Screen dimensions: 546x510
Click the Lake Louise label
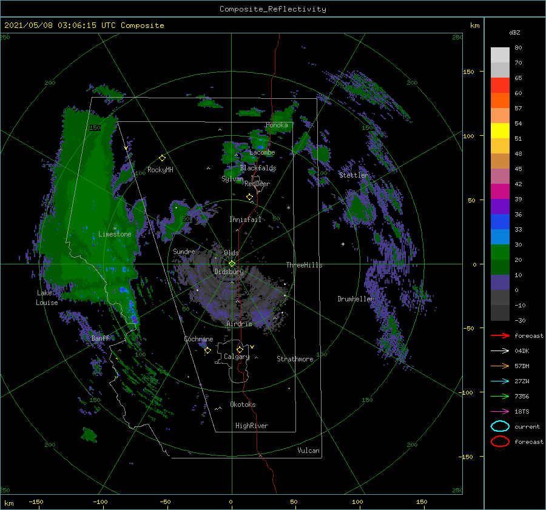[47, 298]
